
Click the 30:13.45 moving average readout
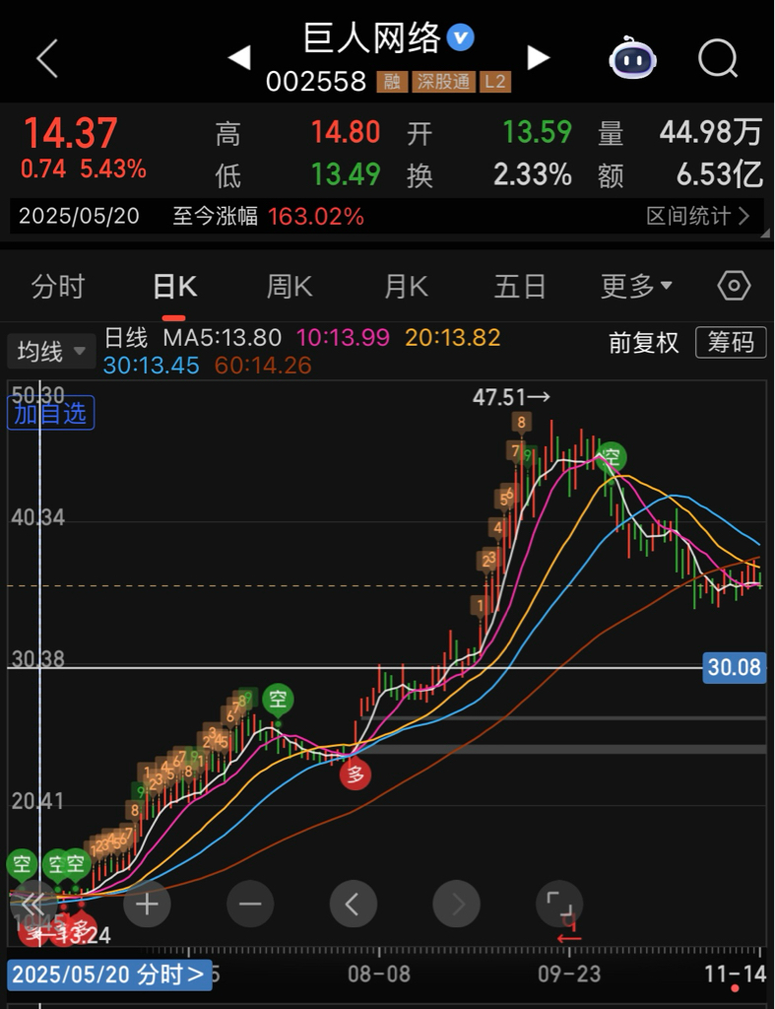point(151,366)
